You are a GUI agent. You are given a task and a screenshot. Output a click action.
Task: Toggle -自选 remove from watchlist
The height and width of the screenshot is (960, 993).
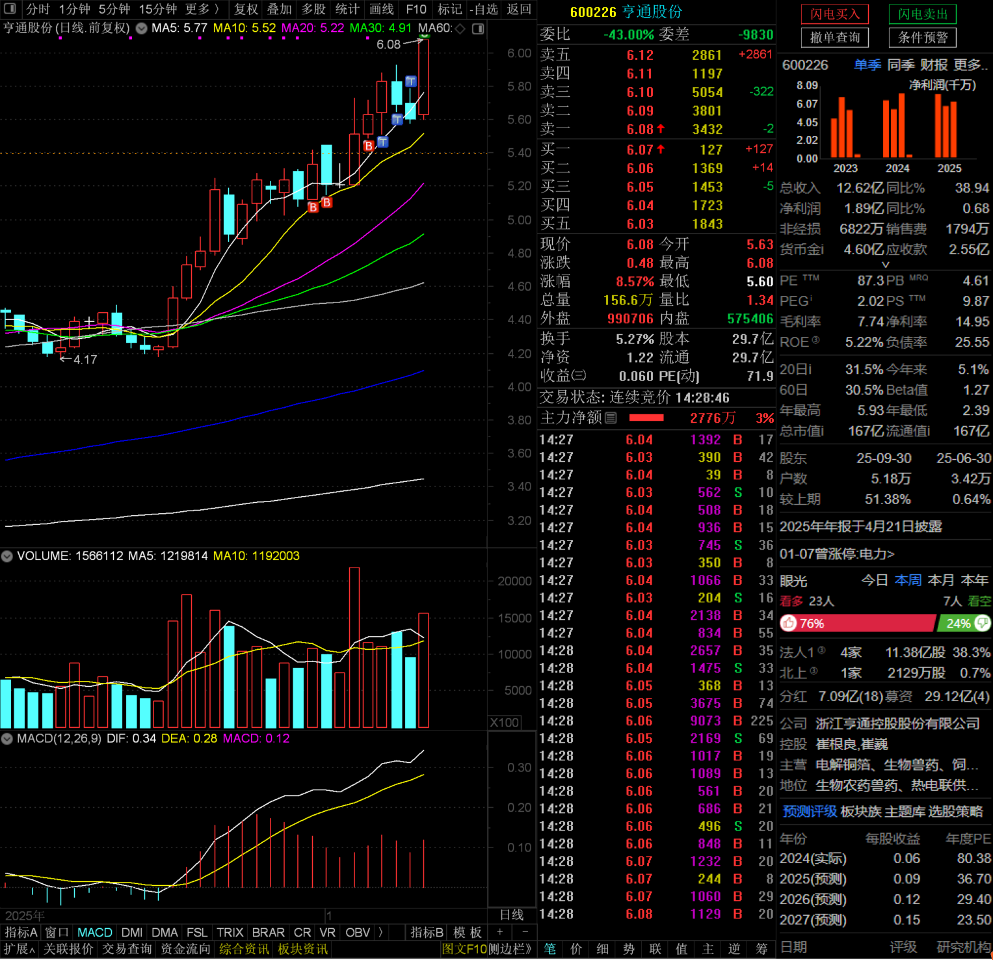[x=484, y=9]
